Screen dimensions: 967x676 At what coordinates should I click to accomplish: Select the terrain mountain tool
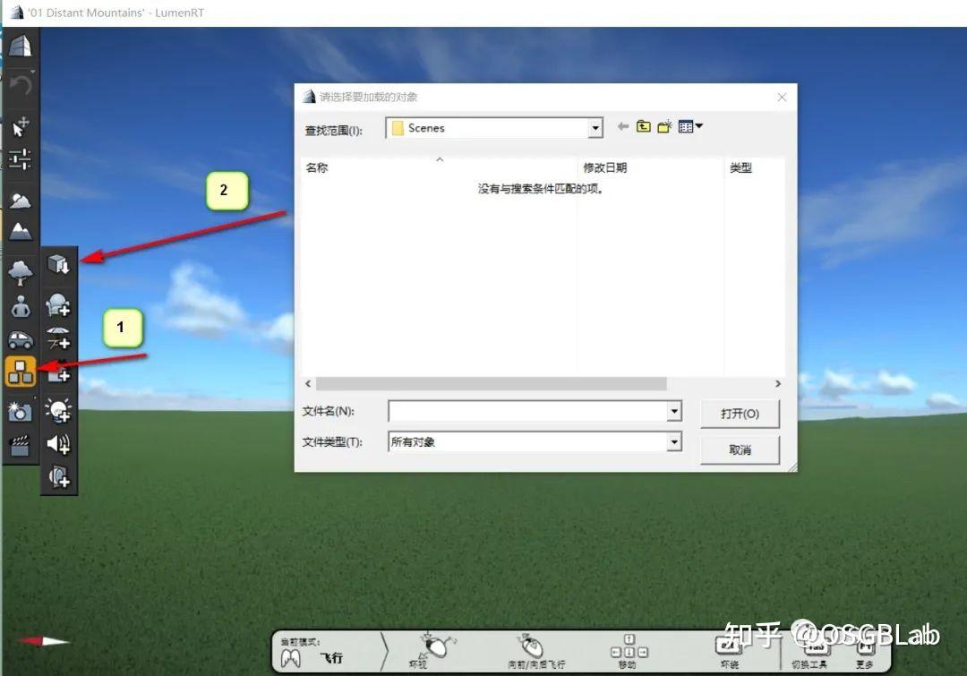(x=20, y=231)
